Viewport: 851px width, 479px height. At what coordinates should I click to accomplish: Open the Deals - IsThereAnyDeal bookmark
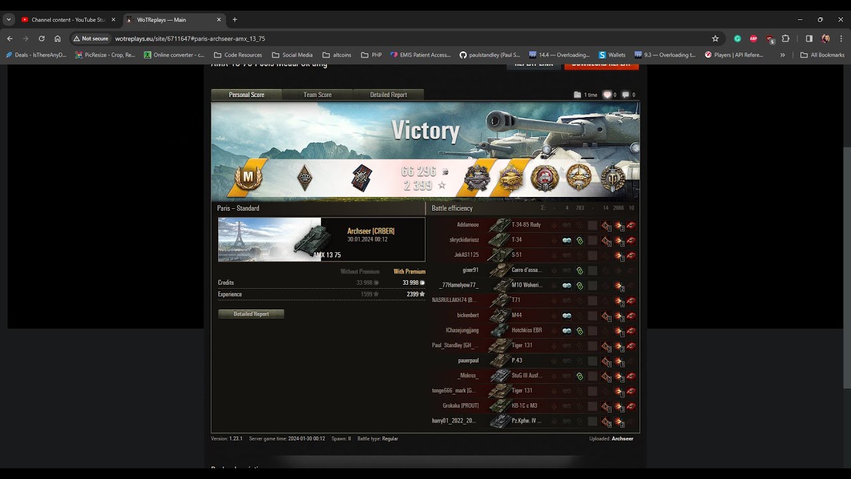36,55
